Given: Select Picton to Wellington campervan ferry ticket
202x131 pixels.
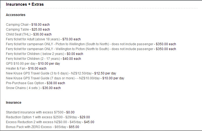Looking at the screenshot, I should tap(79, 44).
